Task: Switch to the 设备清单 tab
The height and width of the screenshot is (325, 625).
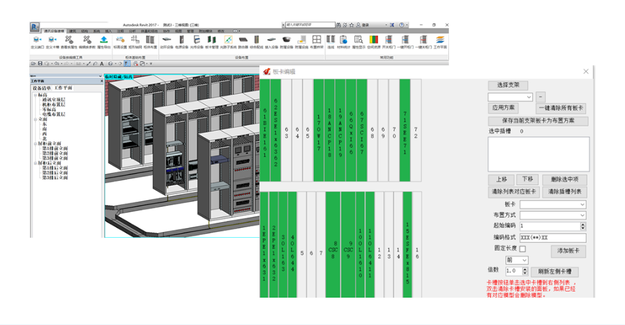Action: pyautogui.click(x=42, y=87)
